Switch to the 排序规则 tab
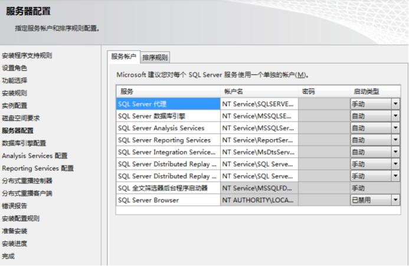Image resolution: width=409 pixels, height=266 pixels. click(155, 57)
